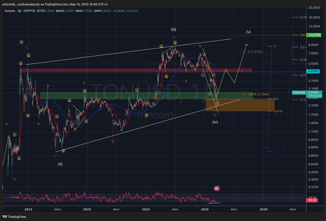This screenshot has height=221, width=326.
Task: Click the 2023 label on time axis
Action: tap(87, 209)
